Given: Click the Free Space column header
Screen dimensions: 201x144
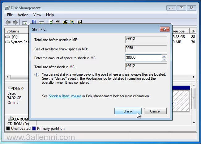Looking at the screenshot, I should [x=181, y=31].
